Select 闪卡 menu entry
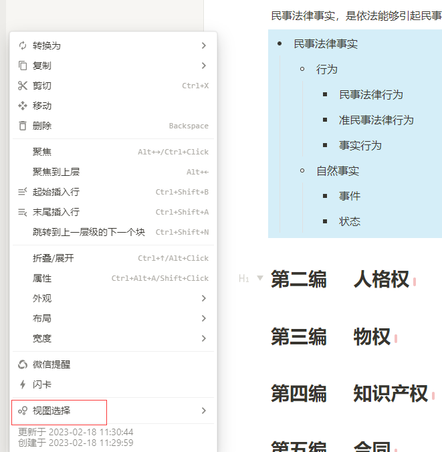 113,384
